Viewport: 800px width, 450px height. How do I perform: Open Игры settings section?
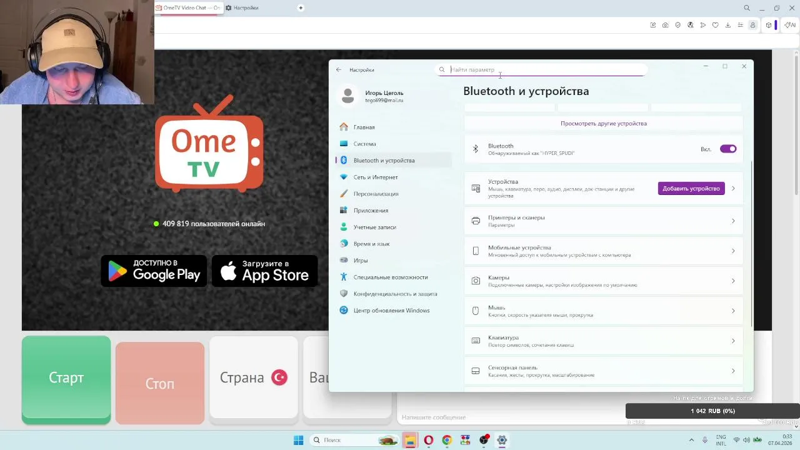point(393,261)
